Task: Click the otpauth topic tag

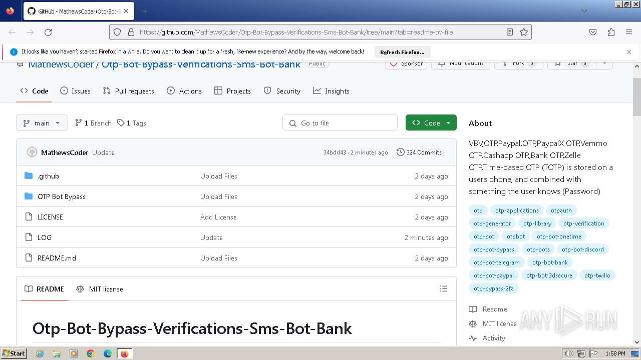Action: (x=561, y=210)
